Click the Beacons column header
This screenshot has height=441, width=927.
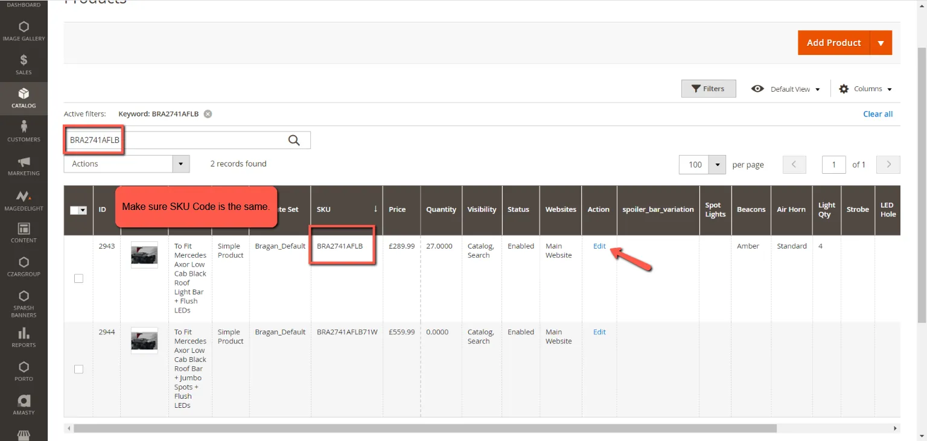click(x=751, y=210)
